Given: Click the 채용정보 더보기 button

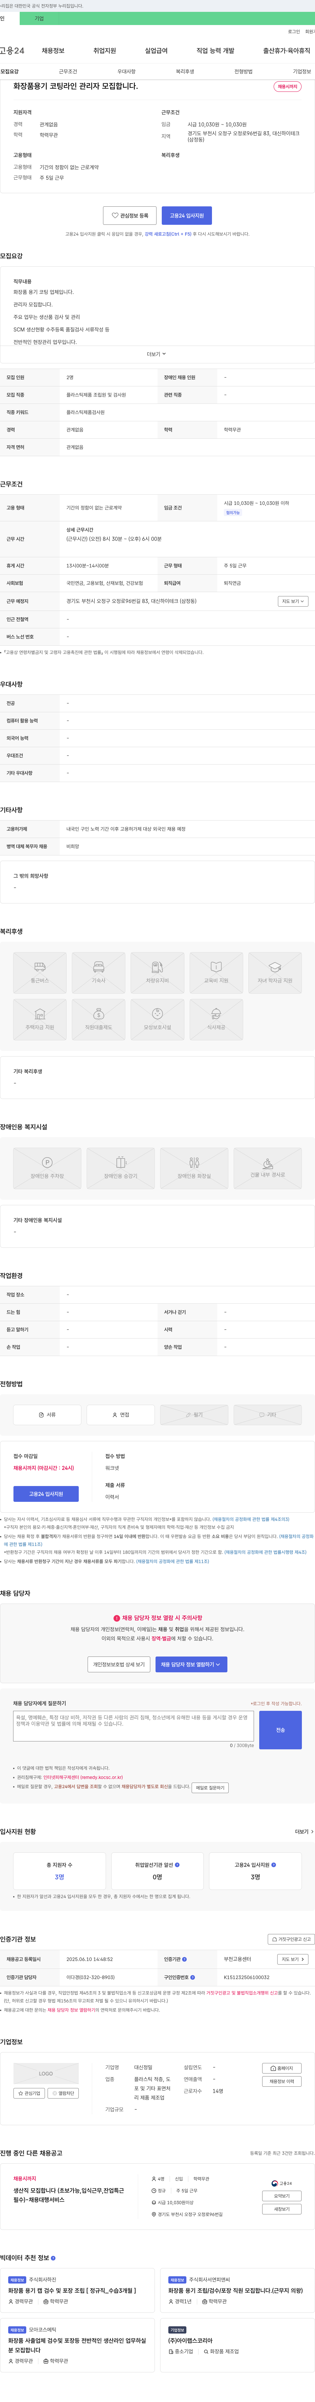Looking at the screenshot, I should 282,2081.
